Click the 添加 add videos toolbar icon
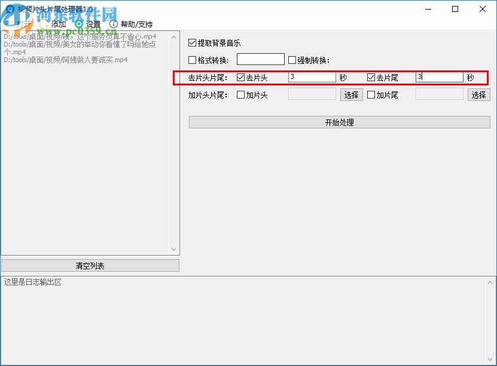The height and width of the screenshot is (366, 497). 45,24
